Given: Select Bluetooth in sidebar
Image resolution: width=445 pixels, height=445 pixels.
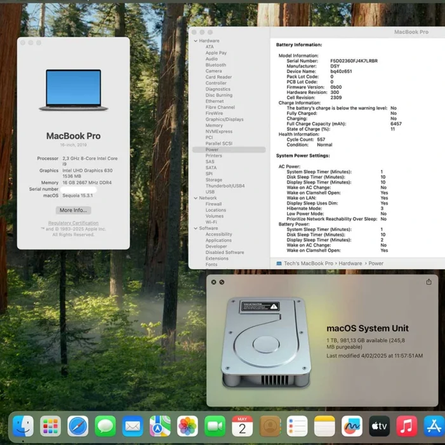Looking at the screenshot, I should pos(216,65).
